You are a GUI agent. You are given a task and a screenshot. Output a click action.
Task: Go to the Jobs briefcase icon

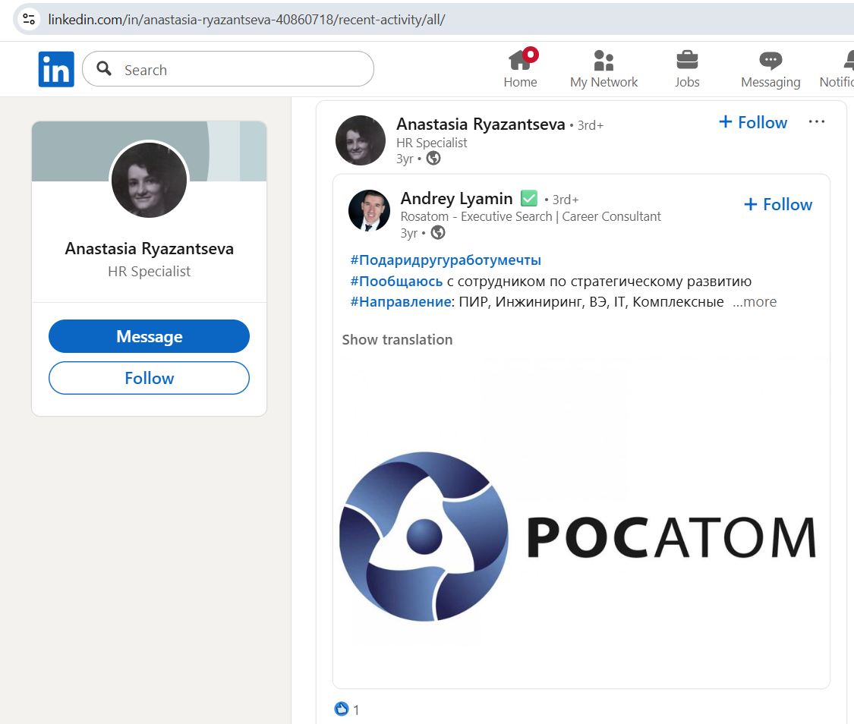click(687, 61)
